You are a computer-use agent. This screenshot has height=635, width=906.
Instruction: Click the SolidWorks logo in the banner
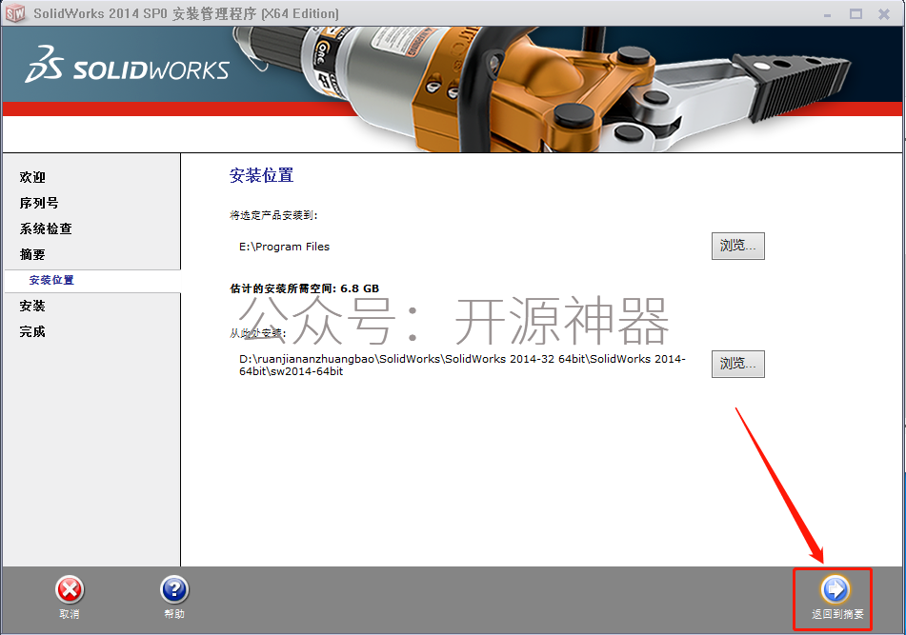coord(127,69)
